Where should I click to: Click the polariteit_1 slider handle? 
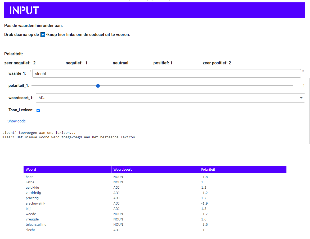(98, 86)
